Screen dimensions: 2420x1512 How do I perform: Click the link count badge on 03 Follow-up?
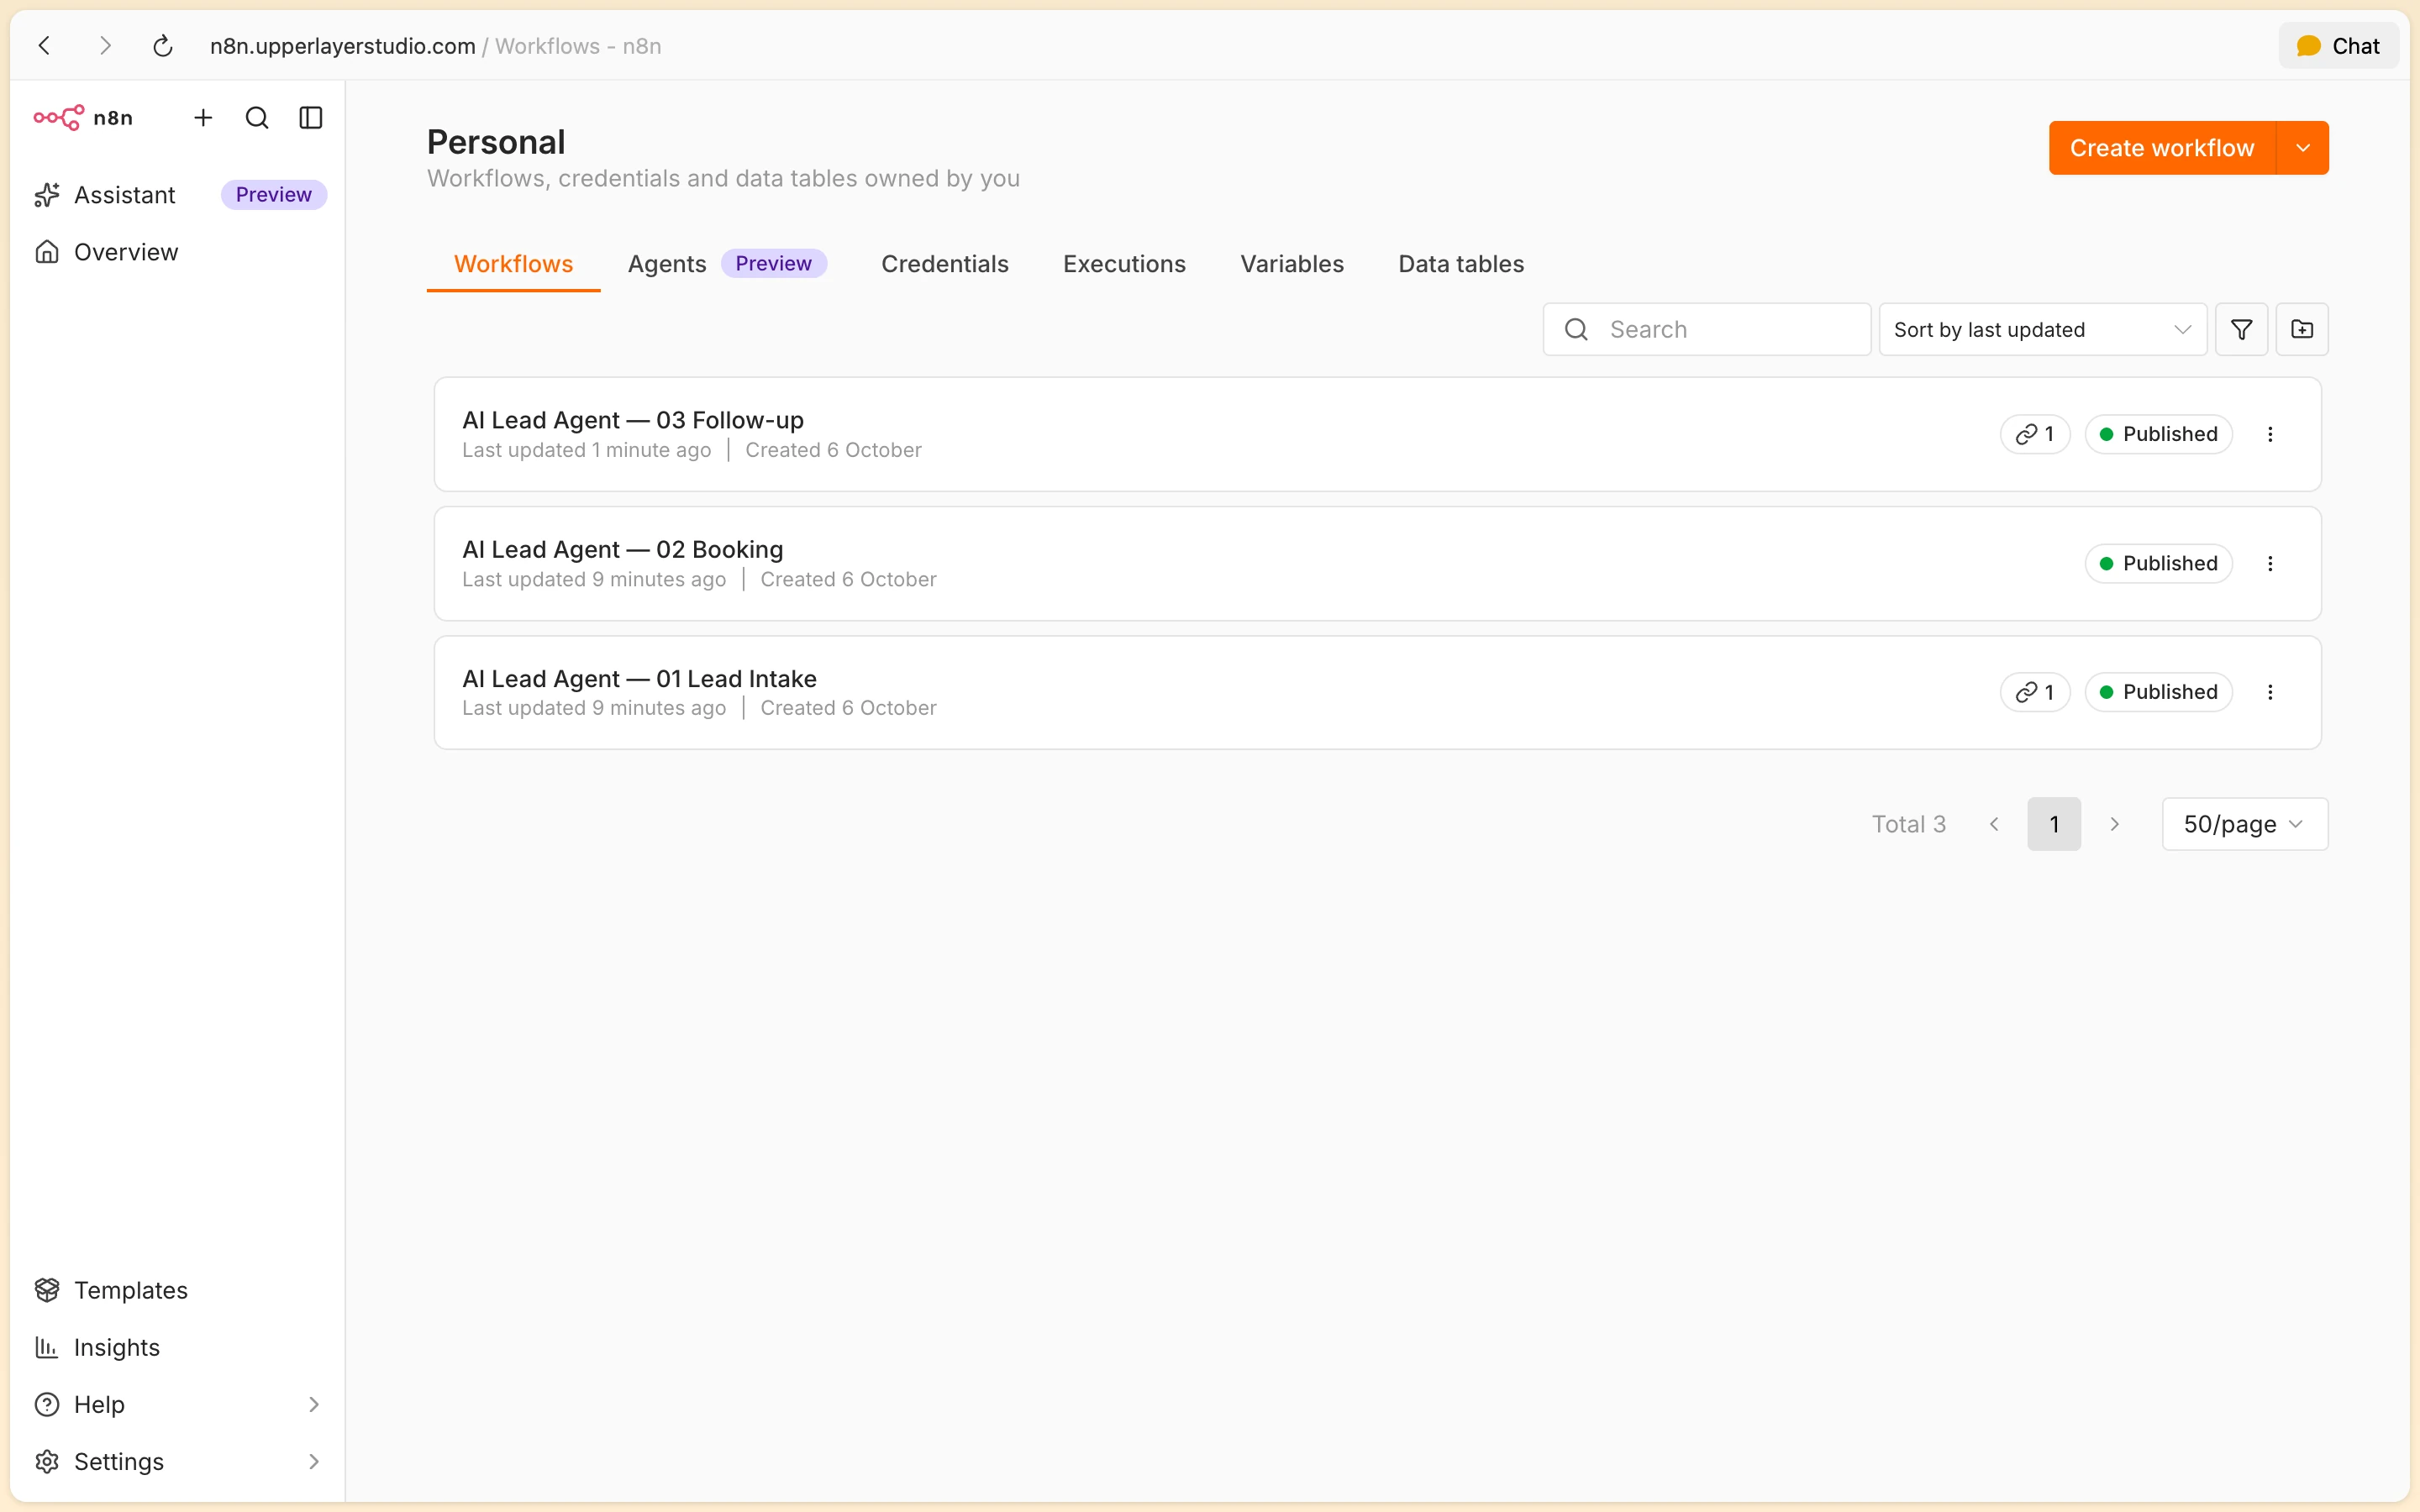[x=2035, y=434]
